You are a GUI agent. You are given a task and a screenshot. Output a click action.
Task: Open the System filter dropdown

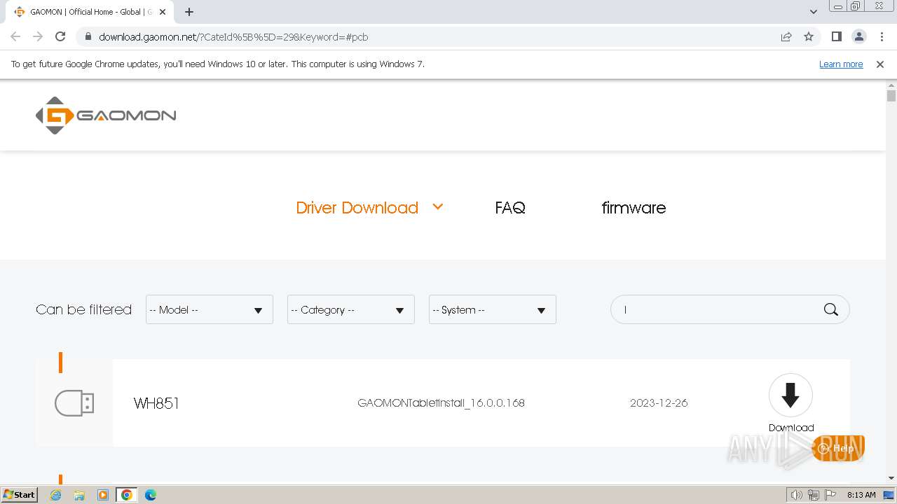493,309
